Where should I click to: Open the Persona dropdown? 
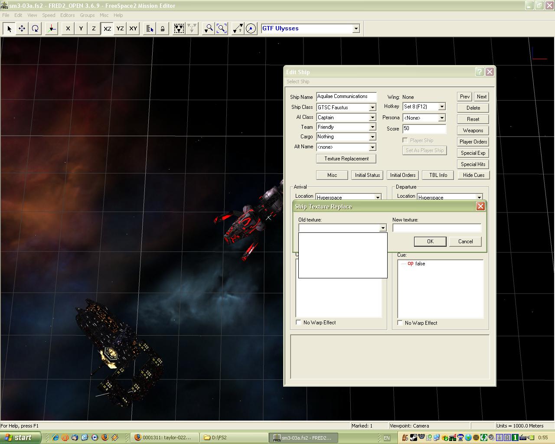(x=442, y=118)
